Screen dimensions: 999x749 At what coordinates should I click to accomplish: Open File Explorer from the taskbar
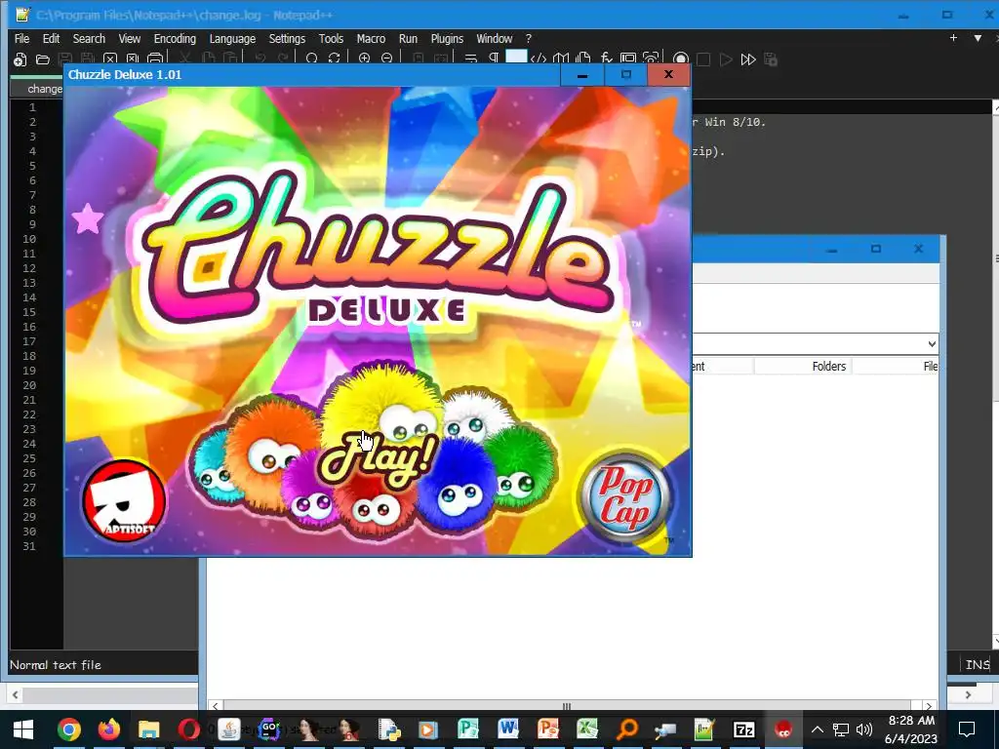coord(148,729)
